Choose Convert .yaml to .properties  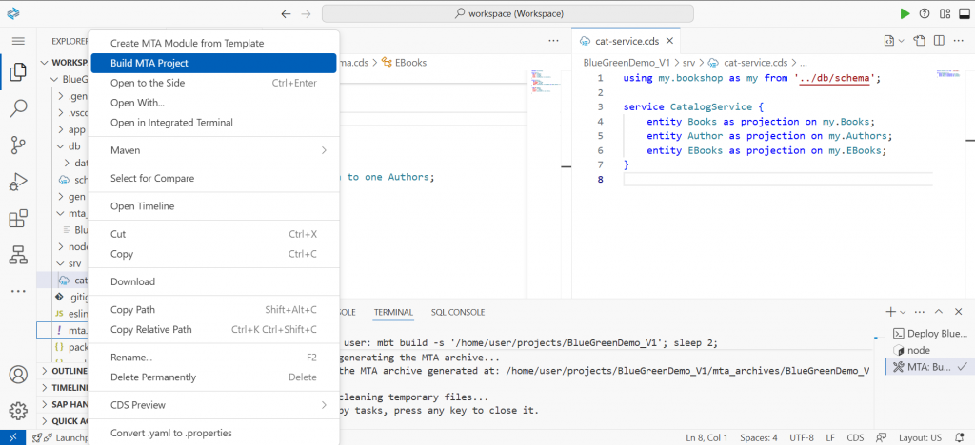[213, 433]
